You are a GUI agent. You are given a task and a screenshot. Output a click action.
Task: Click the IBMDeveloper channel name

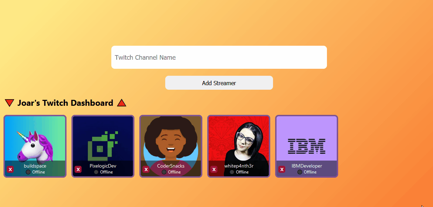[x=307, y=166]
